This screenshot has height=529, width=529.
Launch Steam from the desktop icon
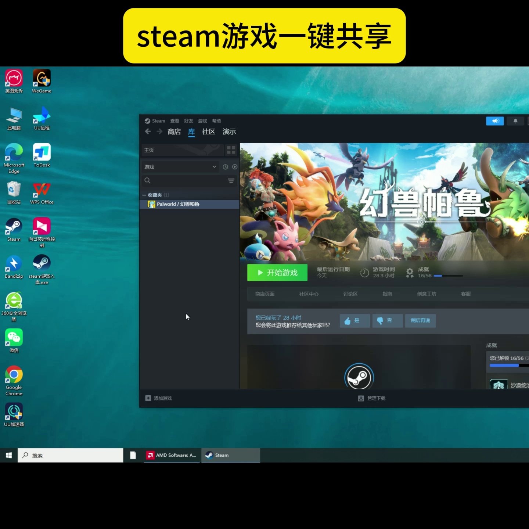(x=14, y=226)
